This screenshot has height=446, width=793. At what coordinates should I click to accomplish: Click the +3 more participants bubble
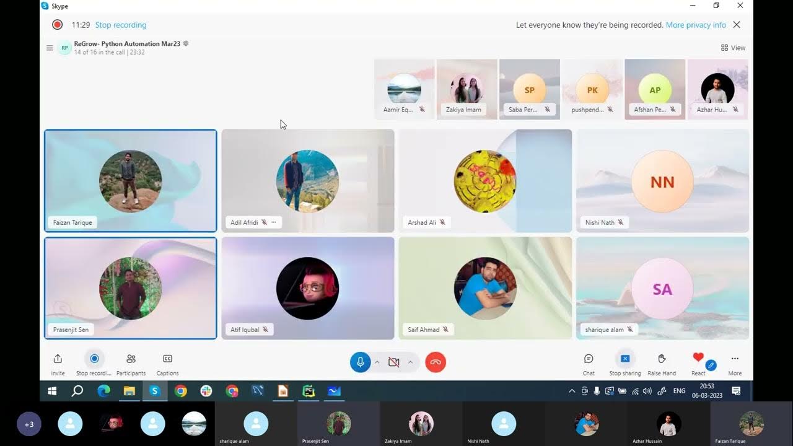[29, 424]
